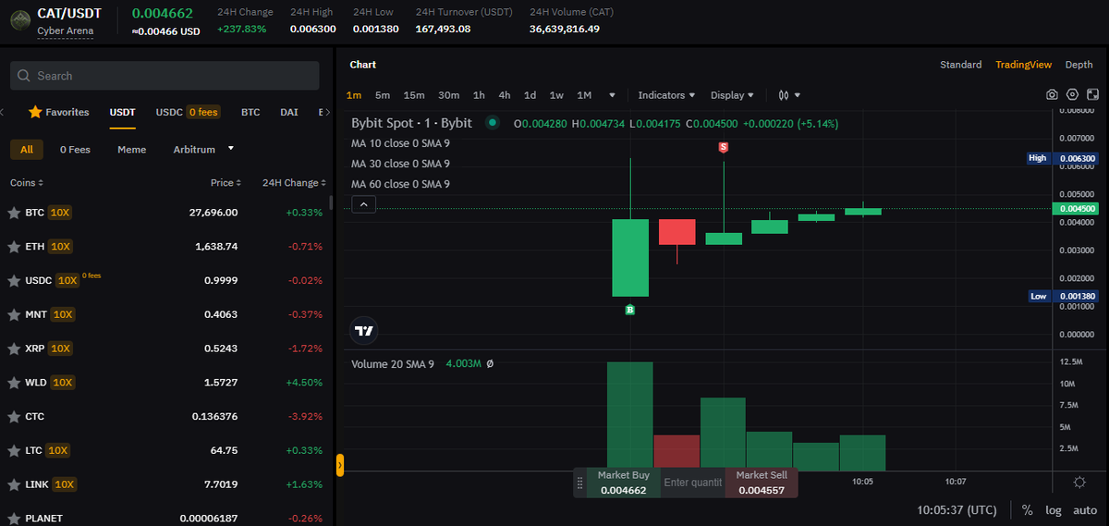This screenshot has height=526, width=1109.
Task: Show previous market tabs with the left arrow
Action: tap(3, 112)
